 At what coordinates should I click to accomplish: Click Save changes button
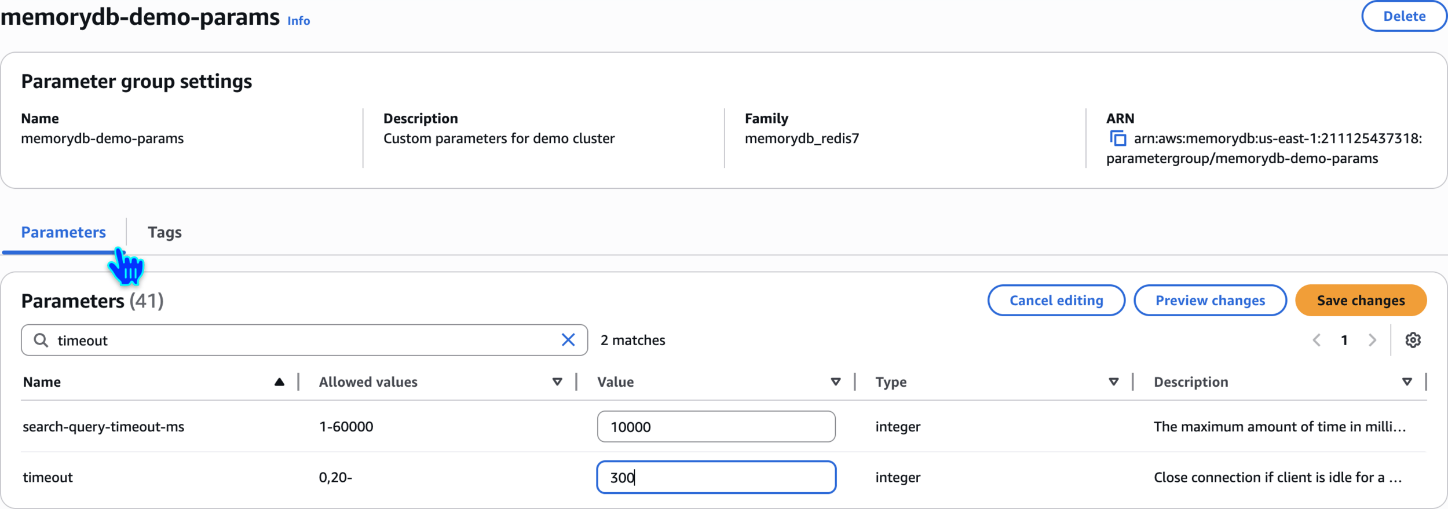coord(1361,301)
